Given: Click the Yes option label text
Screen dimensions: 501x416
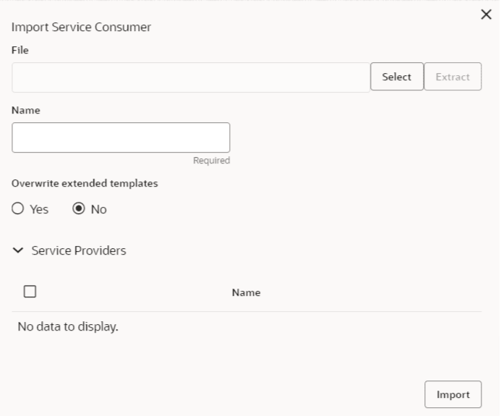Looking at the screenshot, I should 39,209.
